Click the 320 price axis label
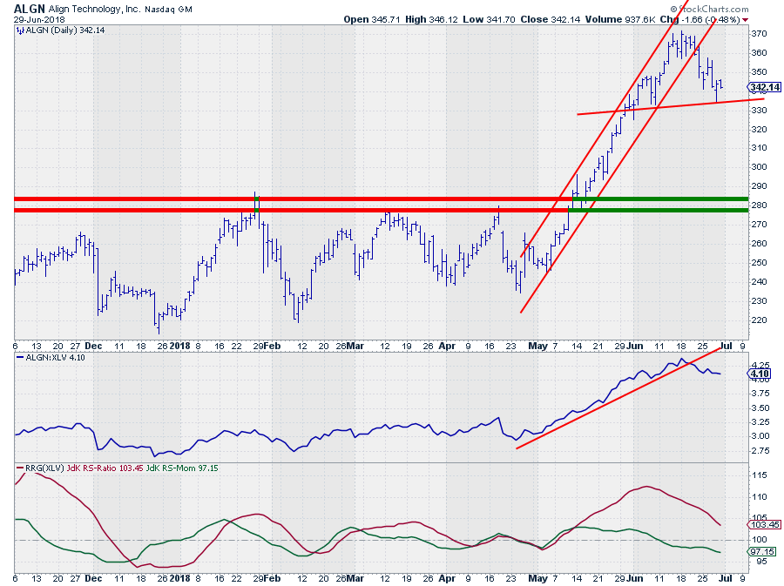This screenshot has height=586, width=784. pos(759,130)
